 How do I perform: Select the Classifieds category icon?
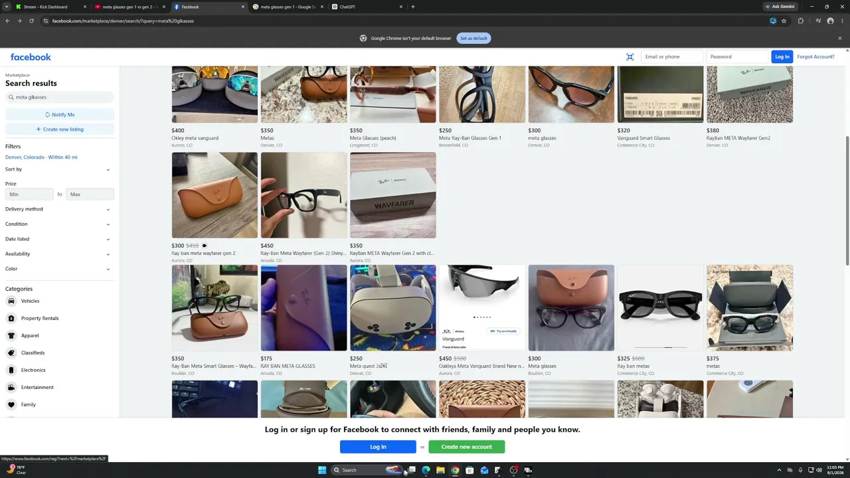click(x=11, y=353)
